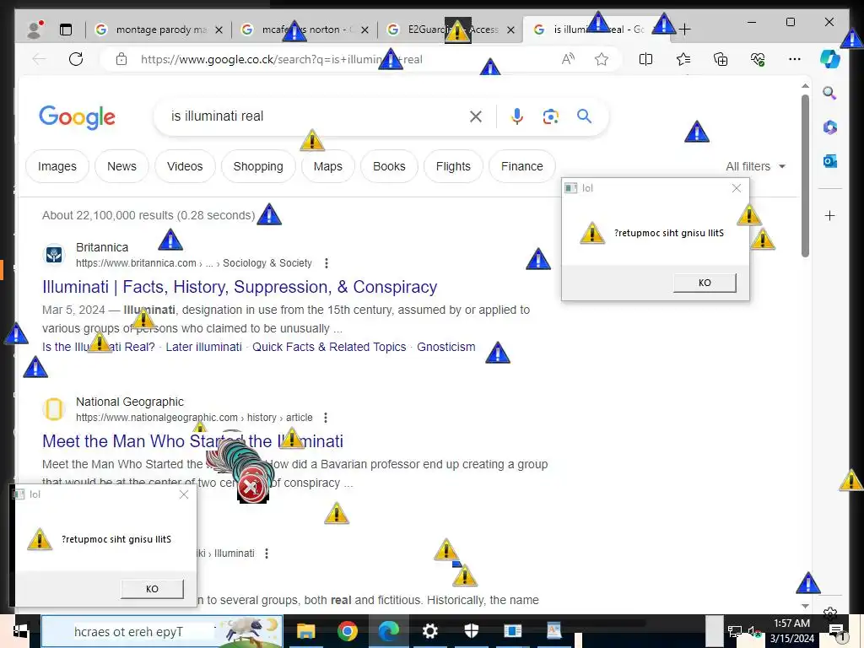
Task: View site information via lock icon
Action: click(x=121, y=59)
